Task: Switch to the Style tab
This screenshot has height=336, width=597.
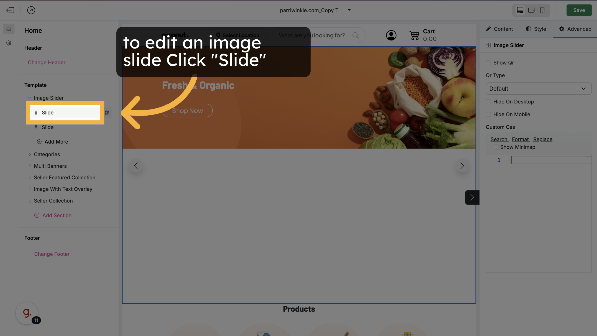Action: click(x=536, y=29)
